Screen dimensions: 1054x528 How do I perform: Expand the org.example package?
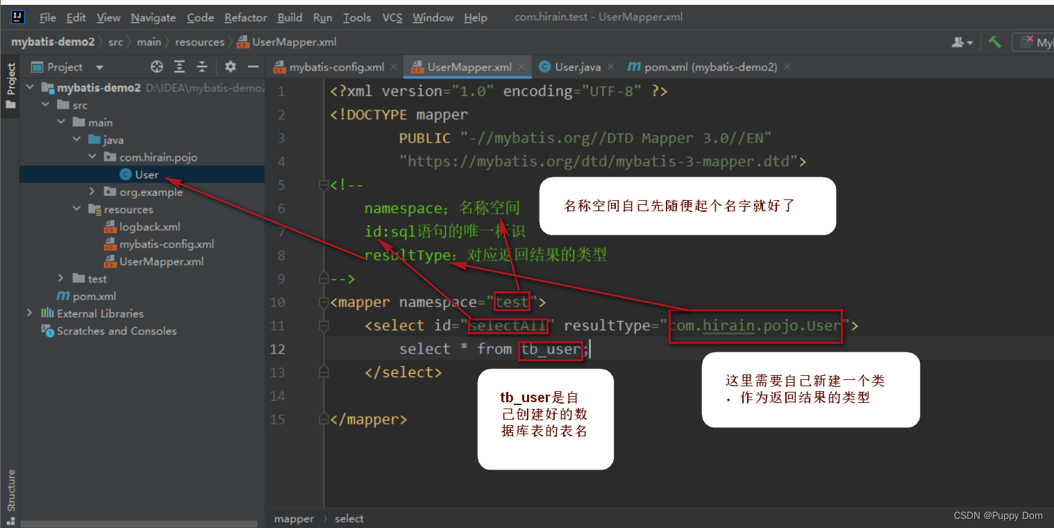tap(92, 192)
